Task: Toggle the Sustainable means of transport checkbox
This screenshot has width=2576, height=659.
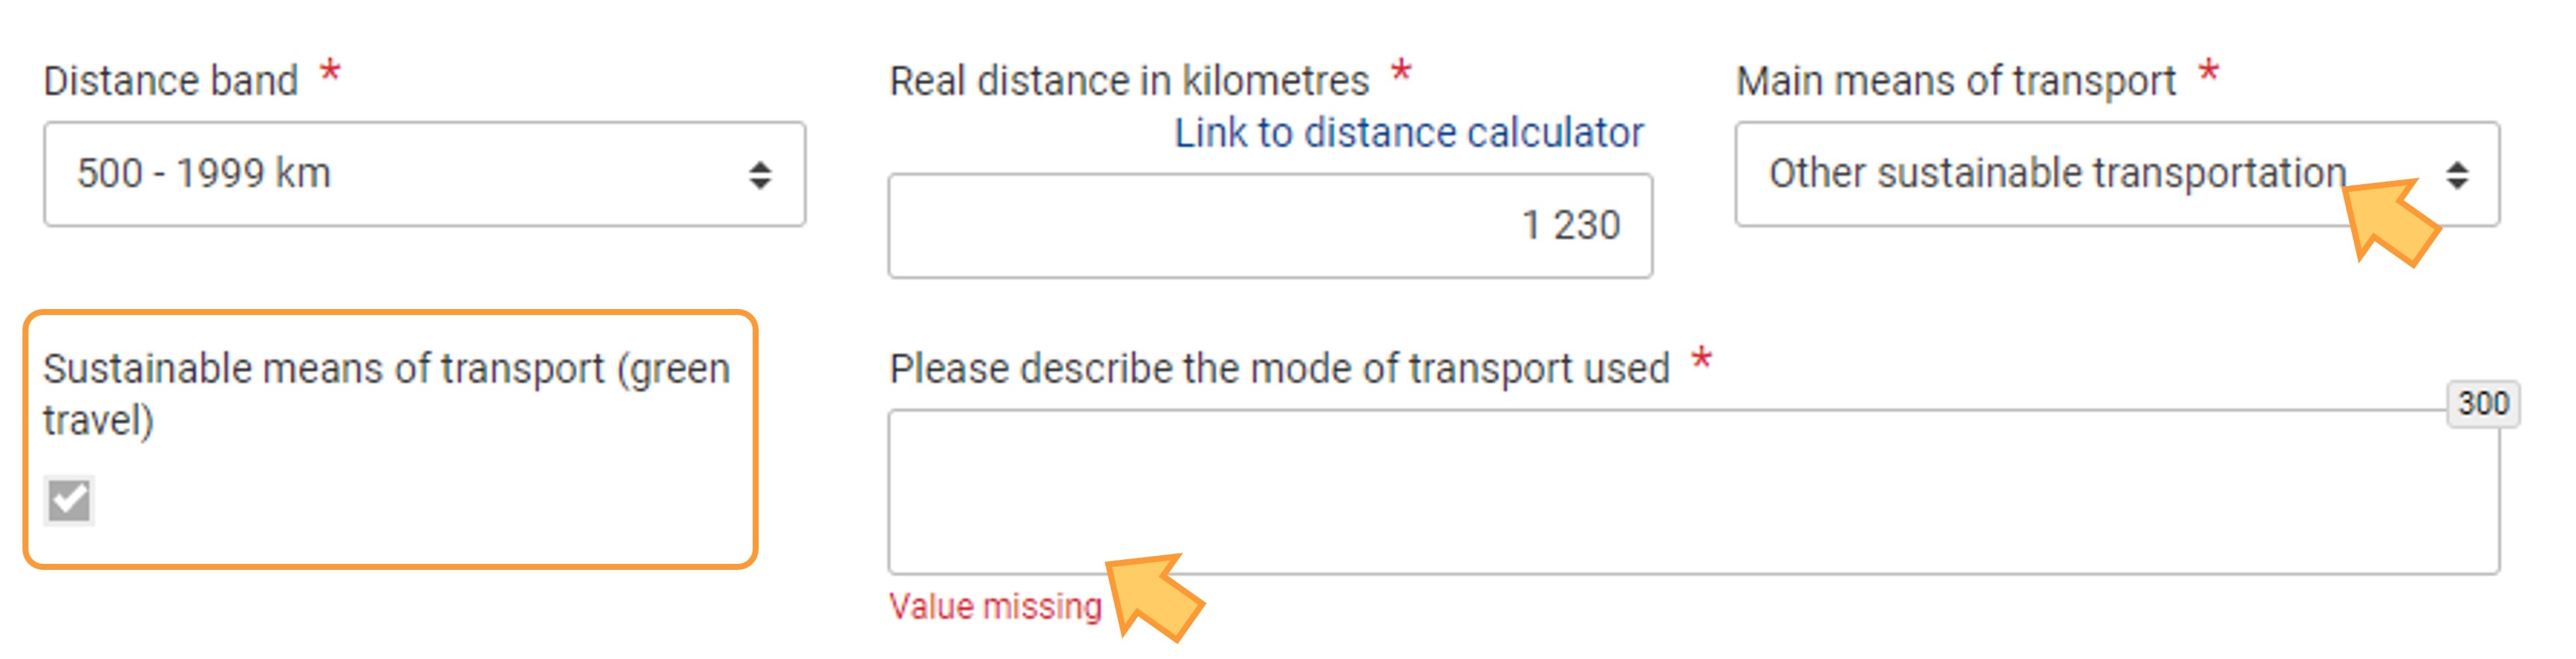Action: [x=69, y=501]
